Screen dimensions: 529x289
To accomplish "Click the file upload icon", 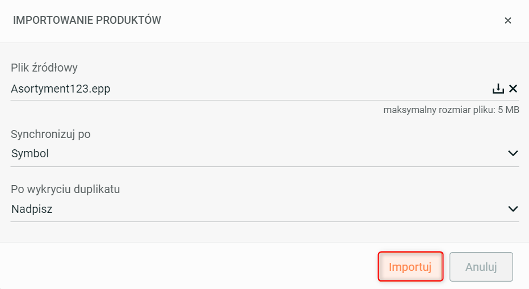I will pyautogui.click(x=498, y=89).
